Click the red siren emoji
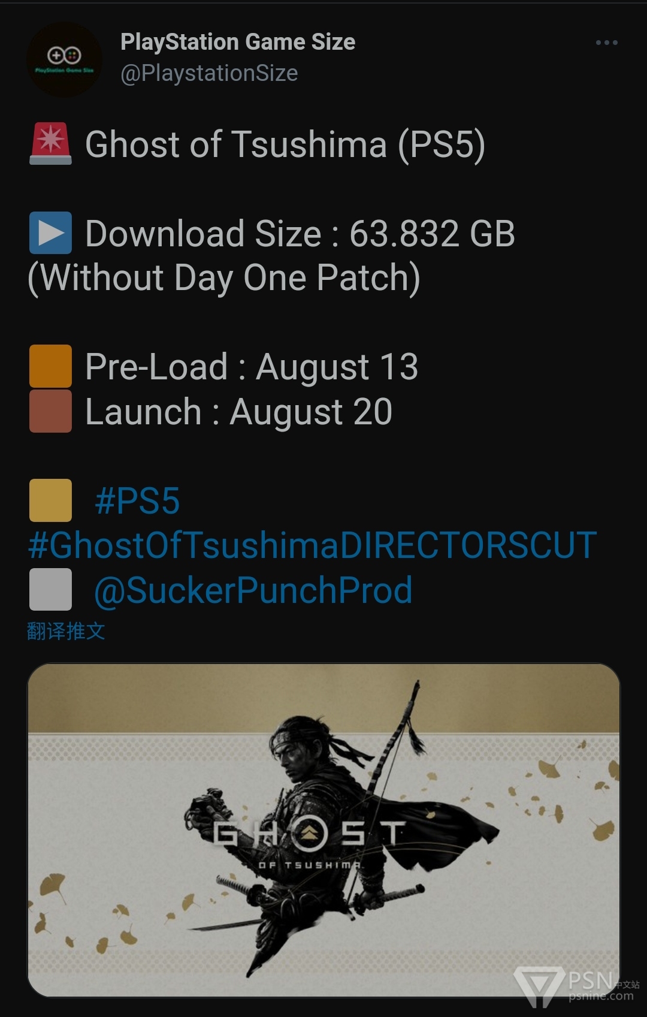 [x=50, y=144]
